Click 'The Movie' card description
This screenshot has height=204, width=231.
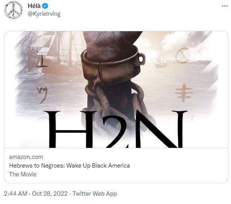click(23, 174)
